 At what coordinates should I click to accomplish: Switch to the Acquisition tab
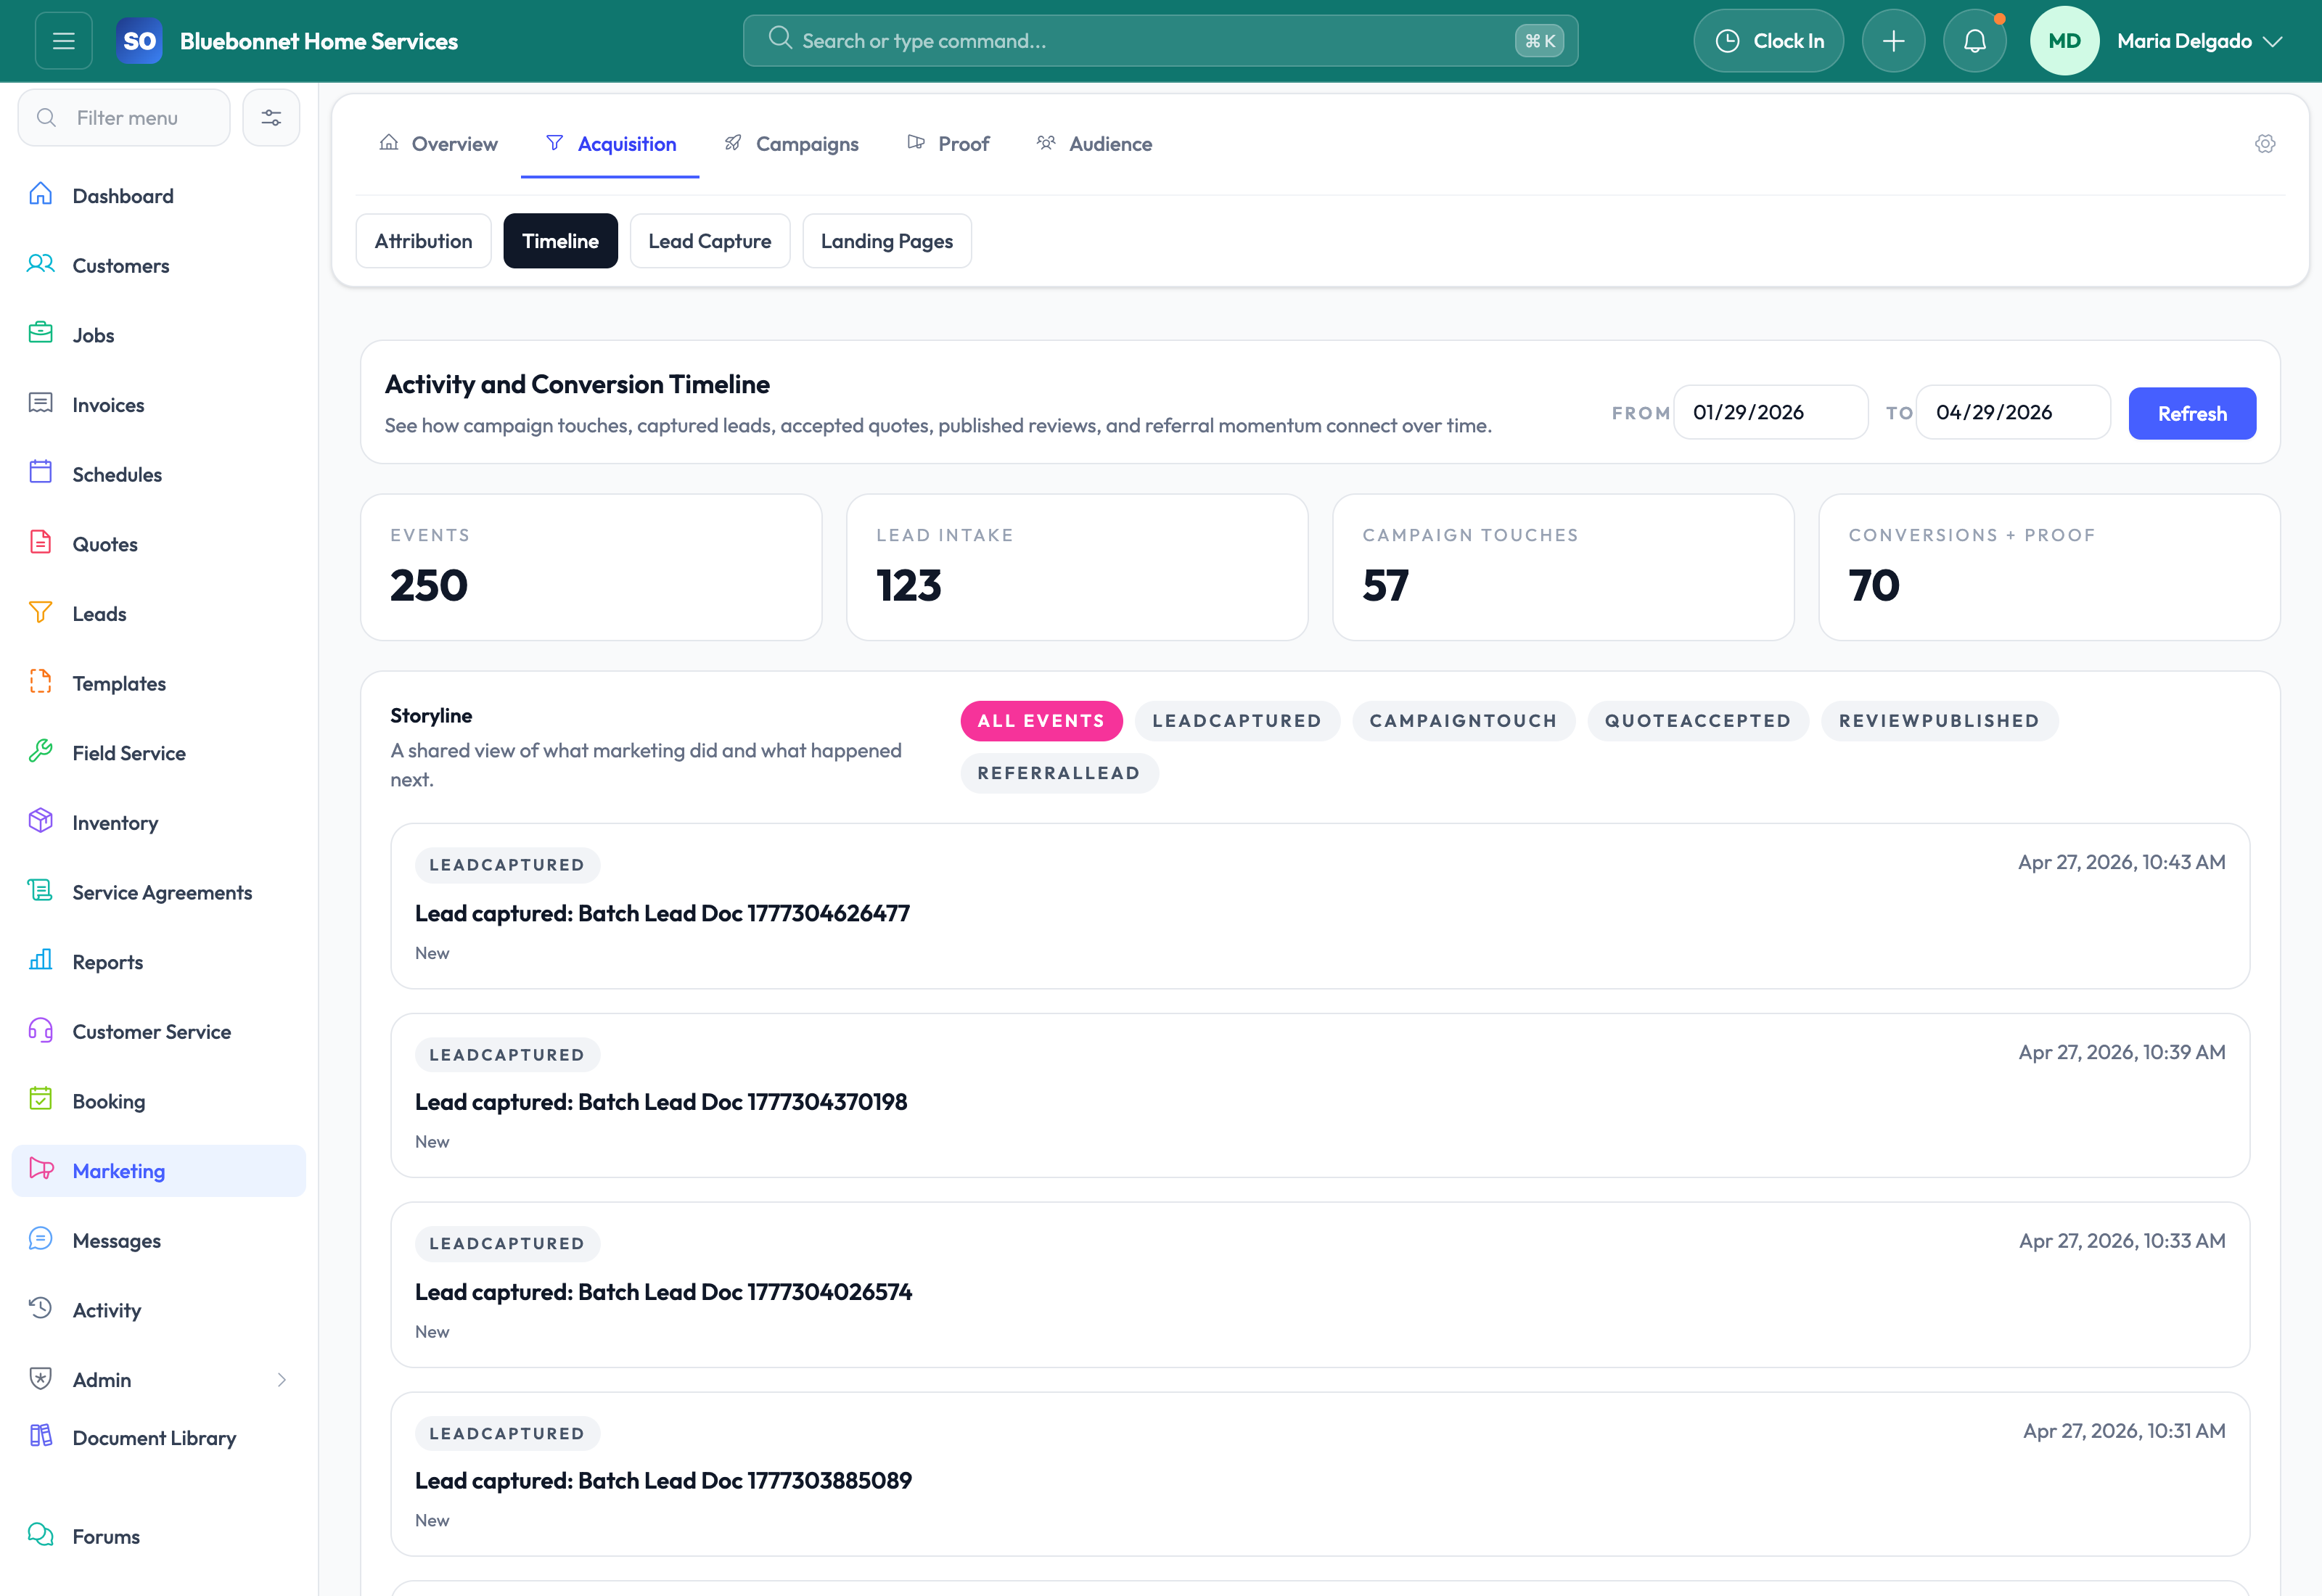click(611, 144)
